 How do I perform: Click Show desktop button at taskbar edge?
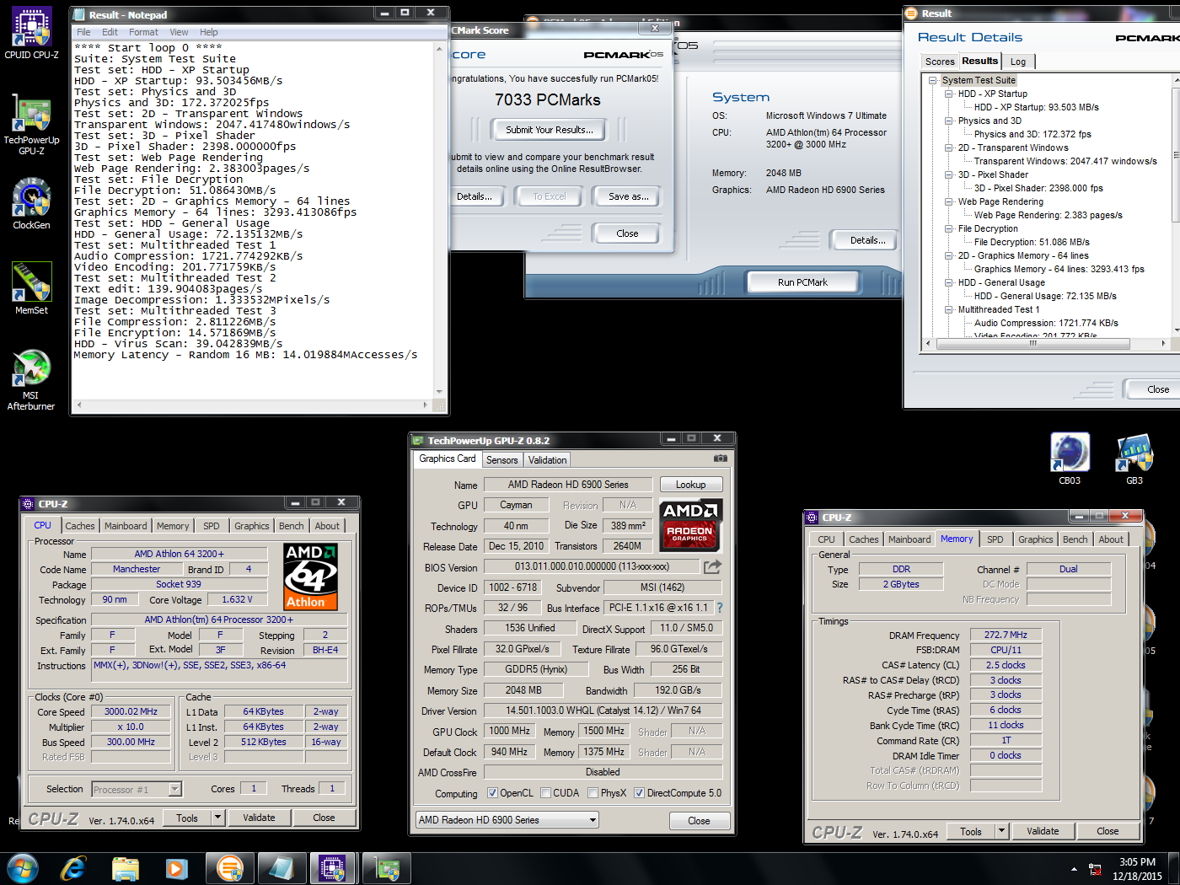pyautogui.click(x=1173, y=867)
